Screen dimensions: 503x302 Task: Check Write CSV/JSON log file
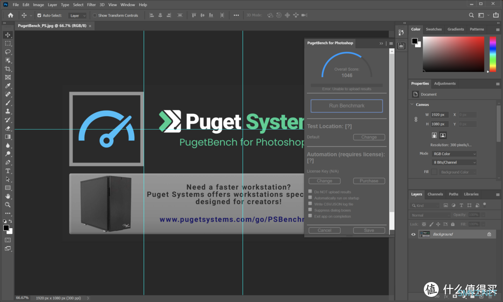[x=310, y=204]
